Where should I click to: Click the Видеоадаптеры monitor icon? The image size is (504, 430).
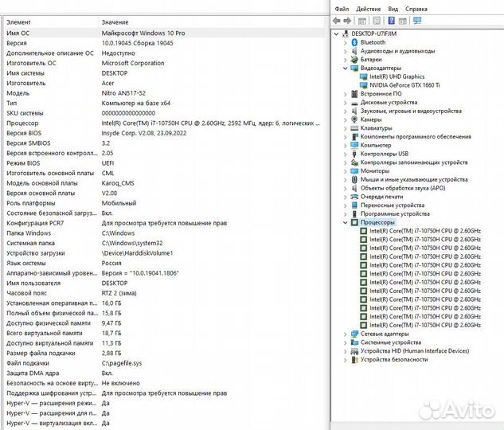pos(354,68)
